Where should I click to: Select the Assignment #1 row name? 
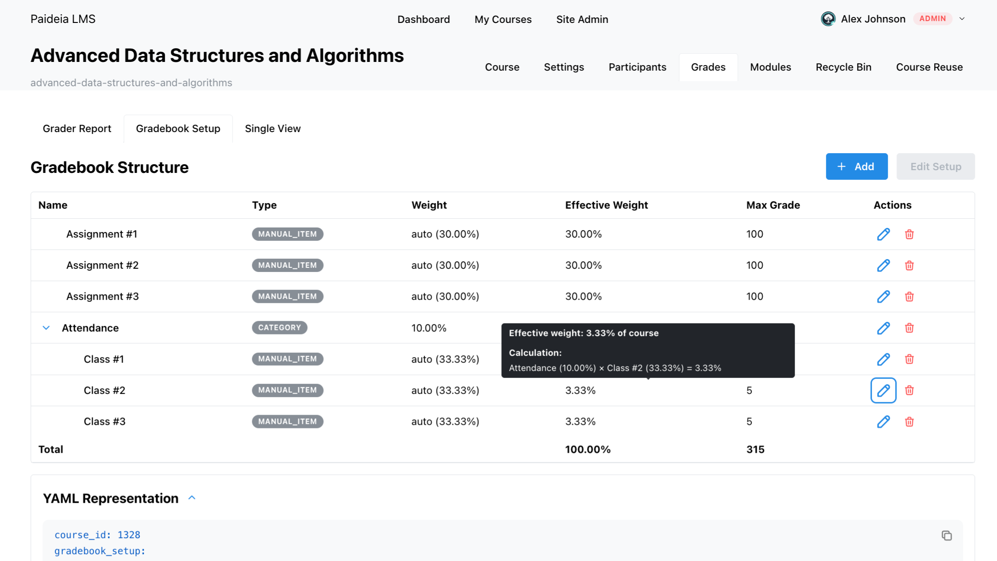[101, 234]
